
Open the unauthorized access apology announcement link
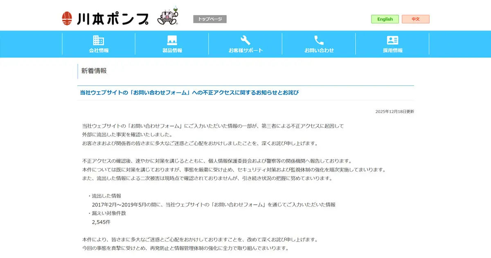point(188,93)
